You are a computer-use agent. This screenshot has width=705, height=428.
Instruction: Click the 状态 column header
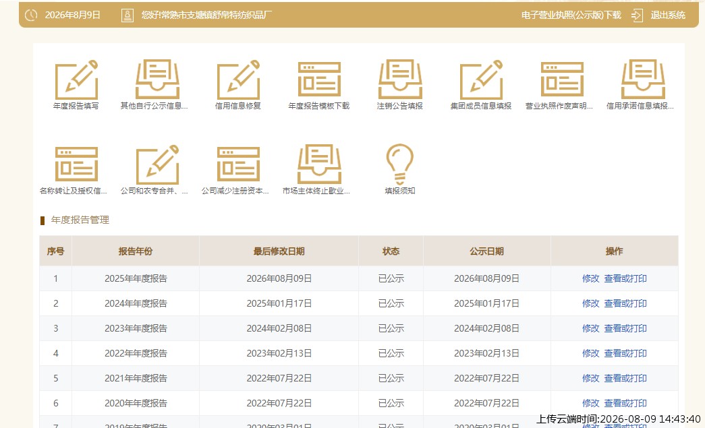(x=391, y=251)
